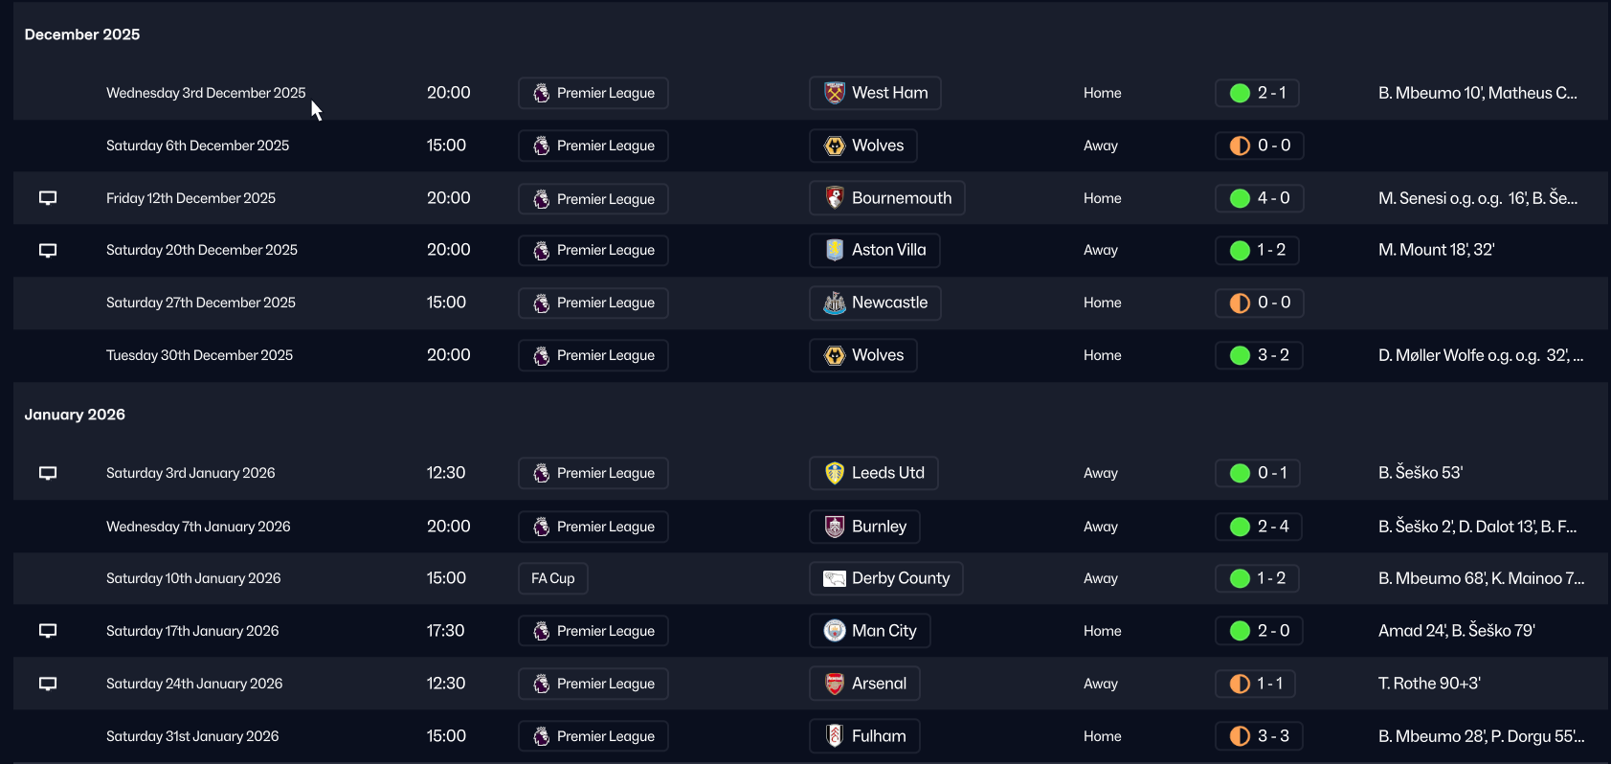Image resolution: width=1611 pixels, height=764 pixels.
Task: Click the TV icon beside Arsenal fixture
Action: [48, 684]
